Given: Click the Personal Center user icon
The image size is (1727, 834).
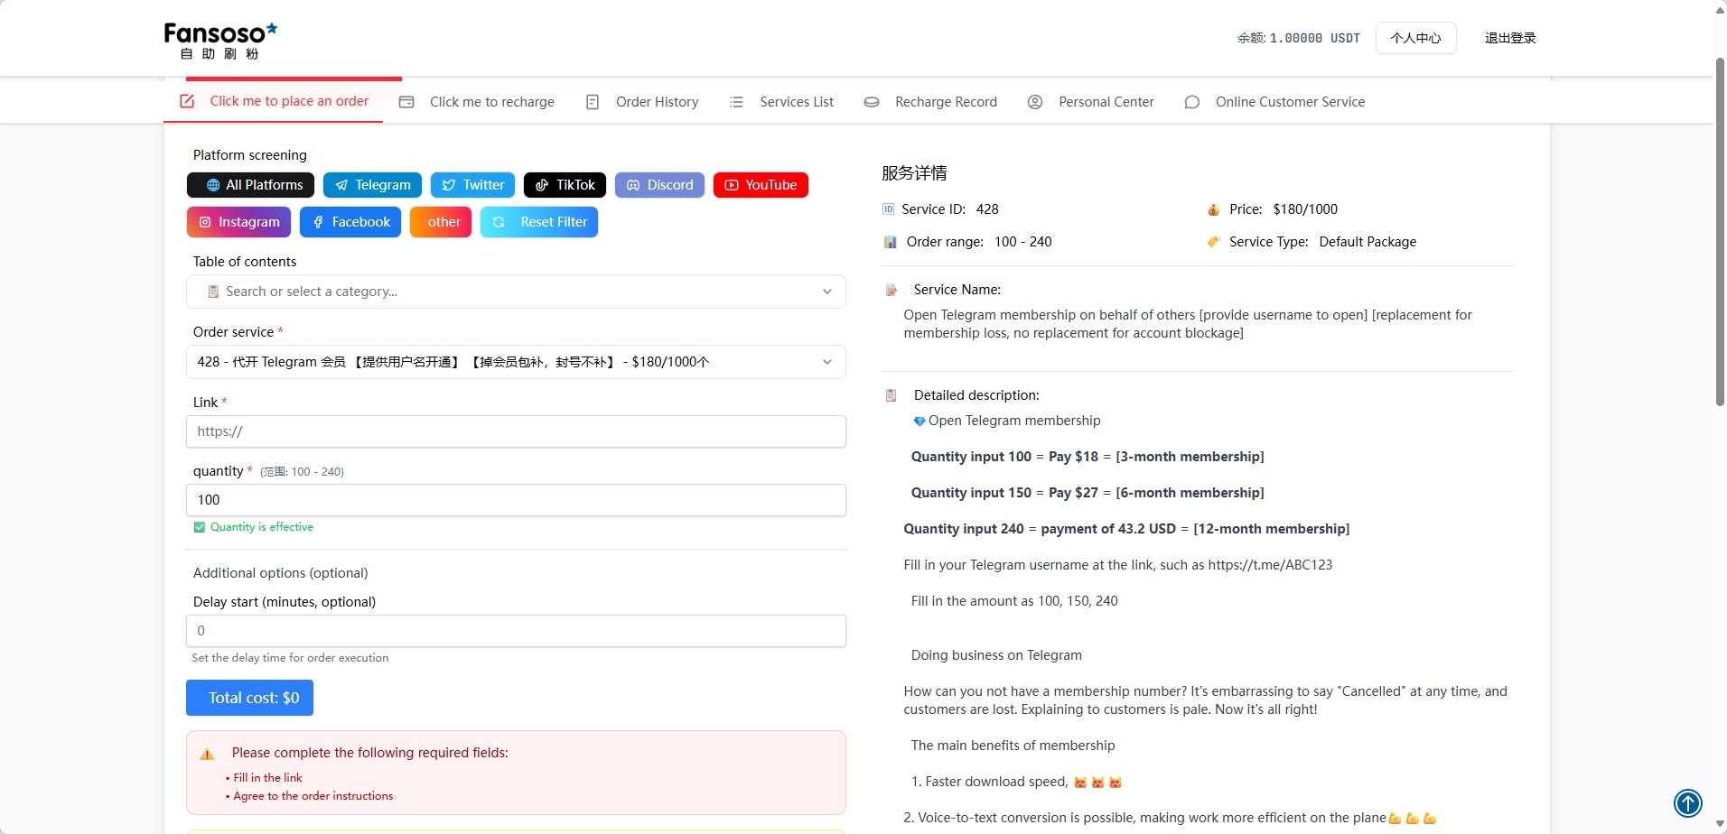Looking at the screenshot, I should click(x=1035, y=102).
